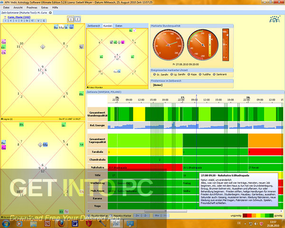Switch to the Kundali tab
Image resolution: width=285 pixels, height=228 pixels.
(108, 26)
